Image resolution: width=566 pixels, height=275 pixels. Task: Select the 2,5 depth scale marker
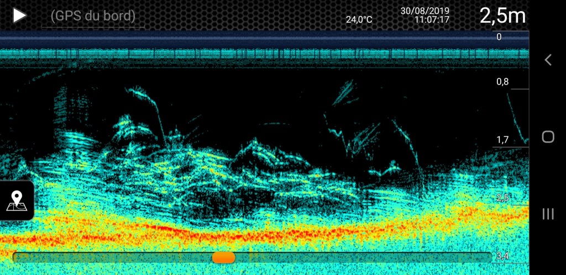tap(502, 198)
